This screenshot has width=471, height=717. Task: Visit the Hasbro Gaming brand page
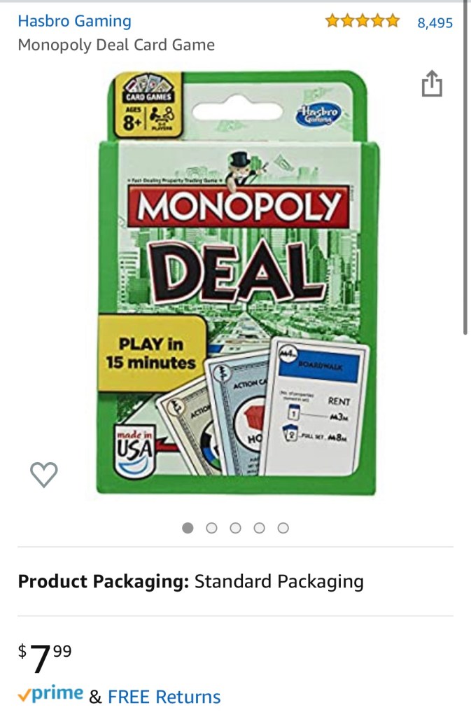pyautogui.click(x=74, y=21)
